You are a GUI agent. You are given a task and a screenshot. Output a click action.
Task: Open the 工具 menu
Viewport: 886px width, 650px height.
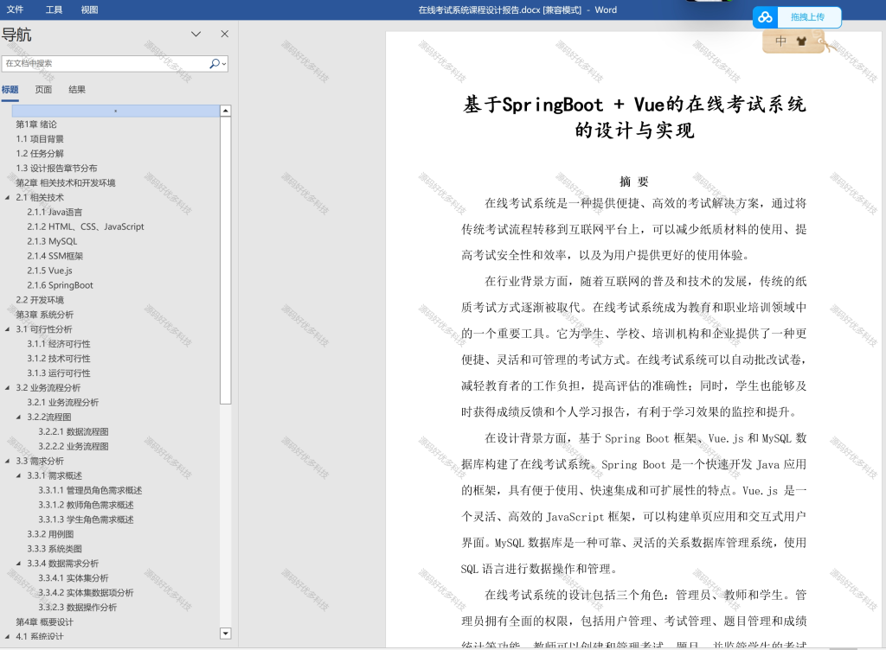pyautogui.click(x=54, y=10)
